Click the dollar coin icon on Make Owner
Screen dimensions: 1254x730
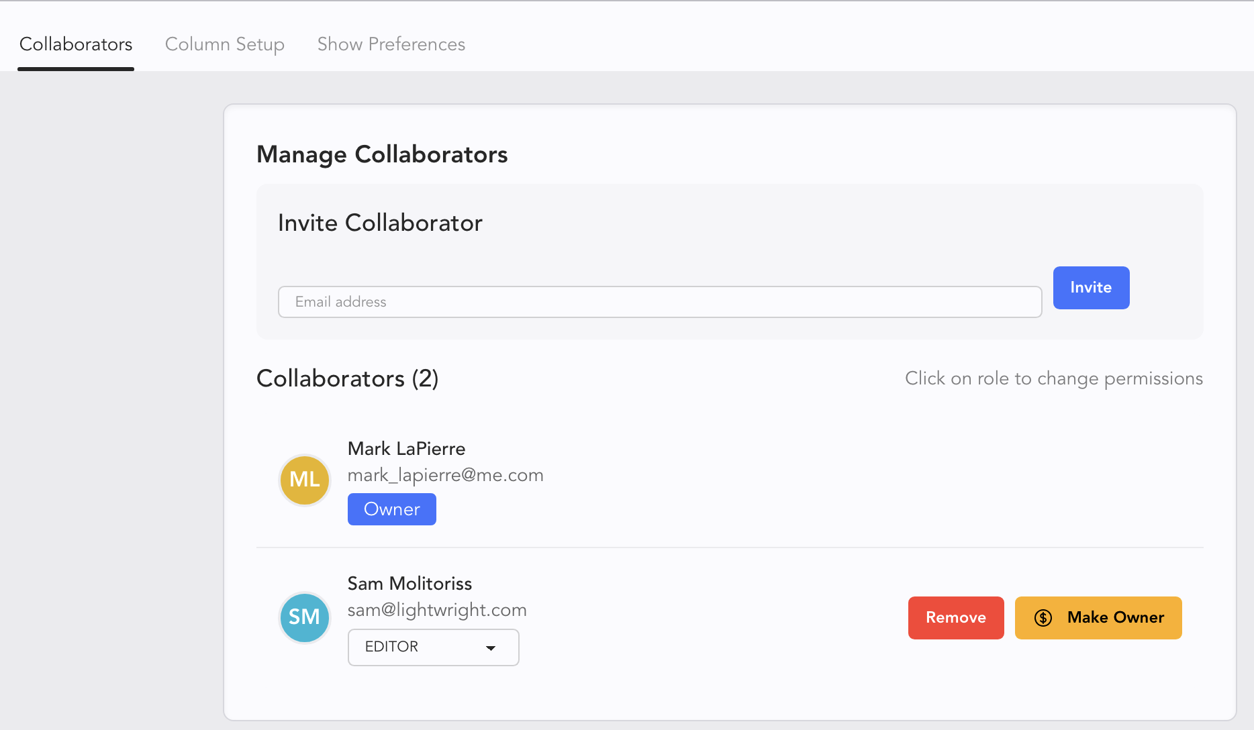click(1043, 618)
